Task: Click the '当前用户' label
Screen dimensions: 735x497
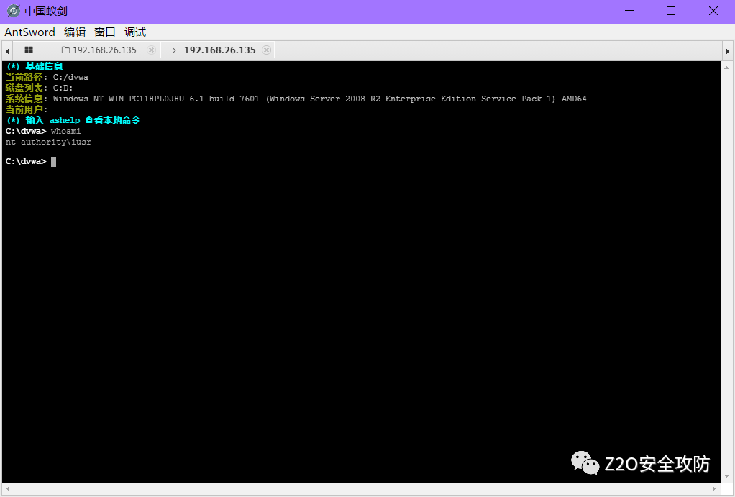Action: pos(26,110)
